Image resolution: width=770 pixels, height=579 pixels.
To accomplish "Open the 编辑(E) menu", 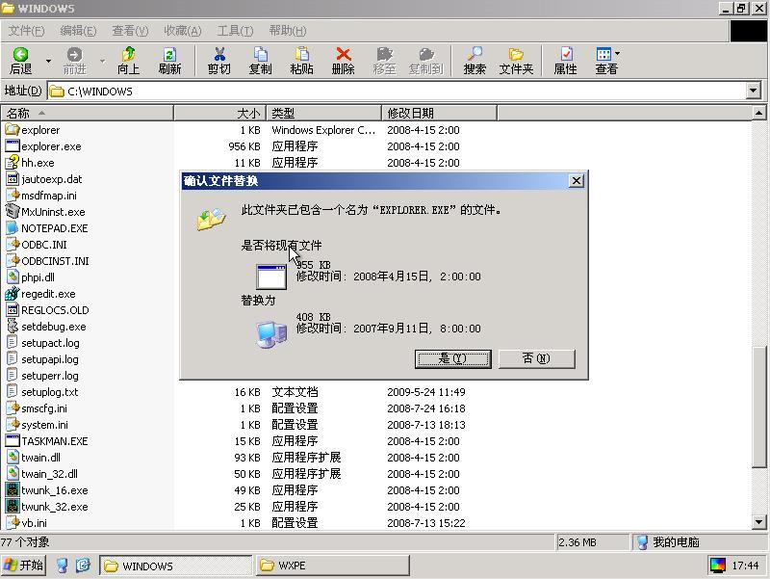I will [x=78, y=31].
